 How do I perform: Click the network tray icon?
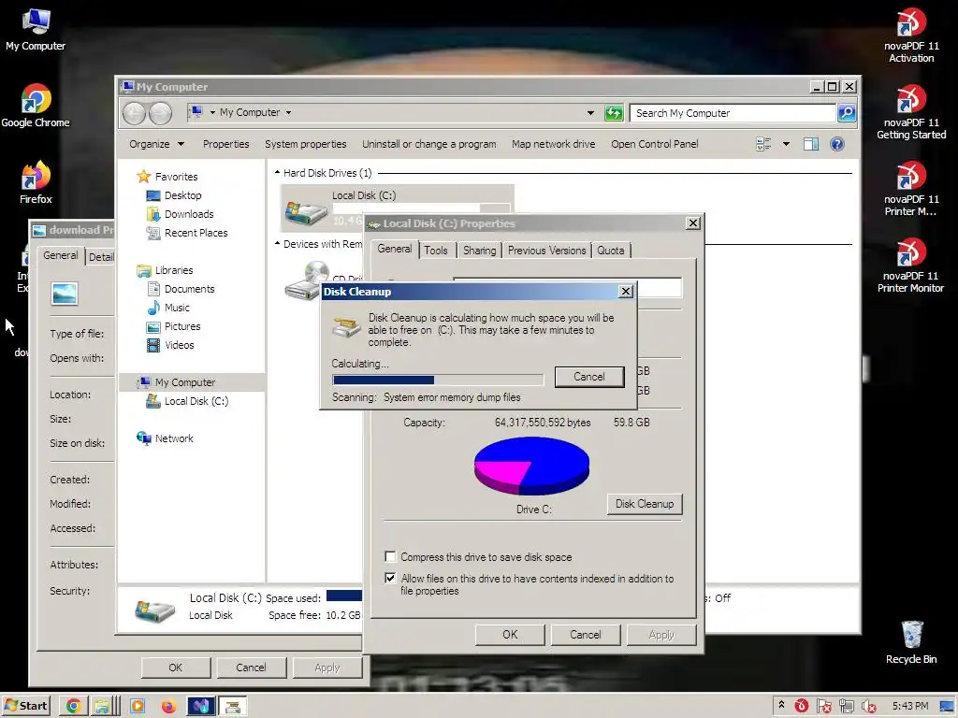[x=846, y=707]
